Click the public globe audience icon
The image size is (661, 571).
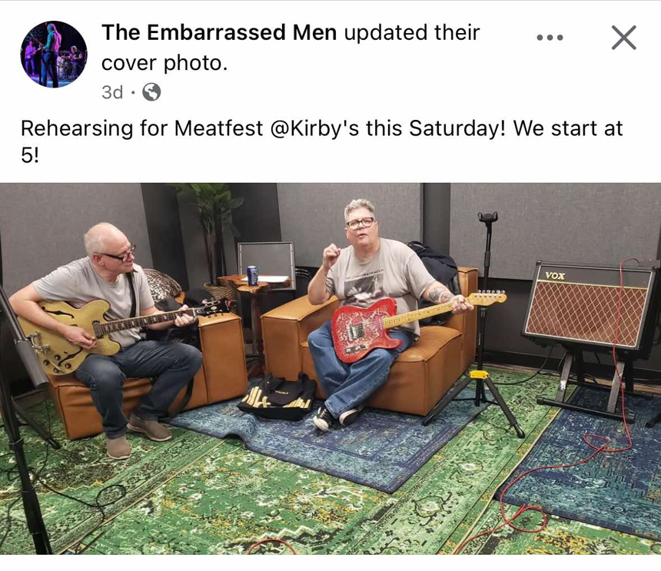pos(151,92)
